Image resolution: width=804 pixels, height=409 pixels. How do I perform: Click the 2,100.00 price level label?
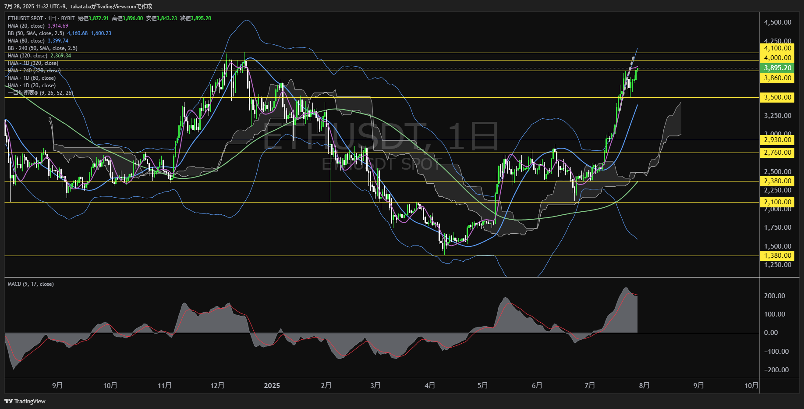coord(778,202)
